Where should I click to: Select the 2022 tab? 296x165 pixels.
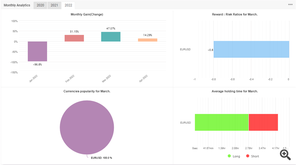tap(68, 5)
